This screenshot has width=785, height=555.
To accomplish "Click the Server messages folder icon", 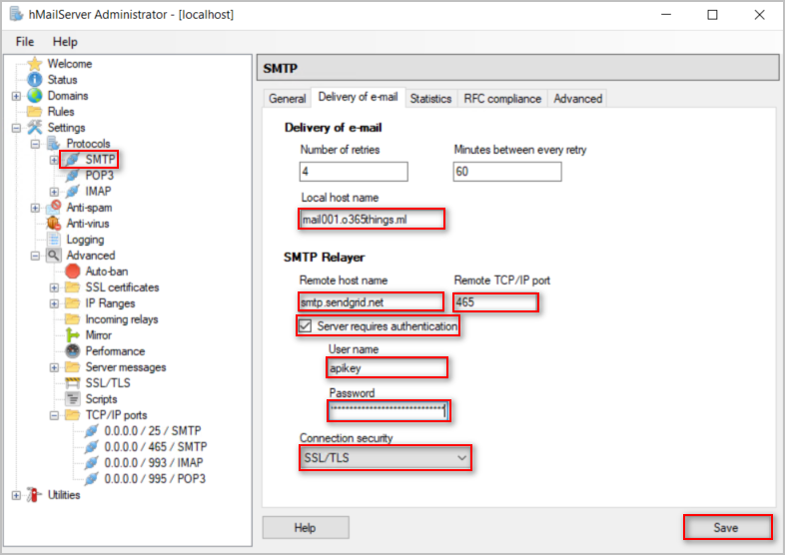I will coord(73,367).
